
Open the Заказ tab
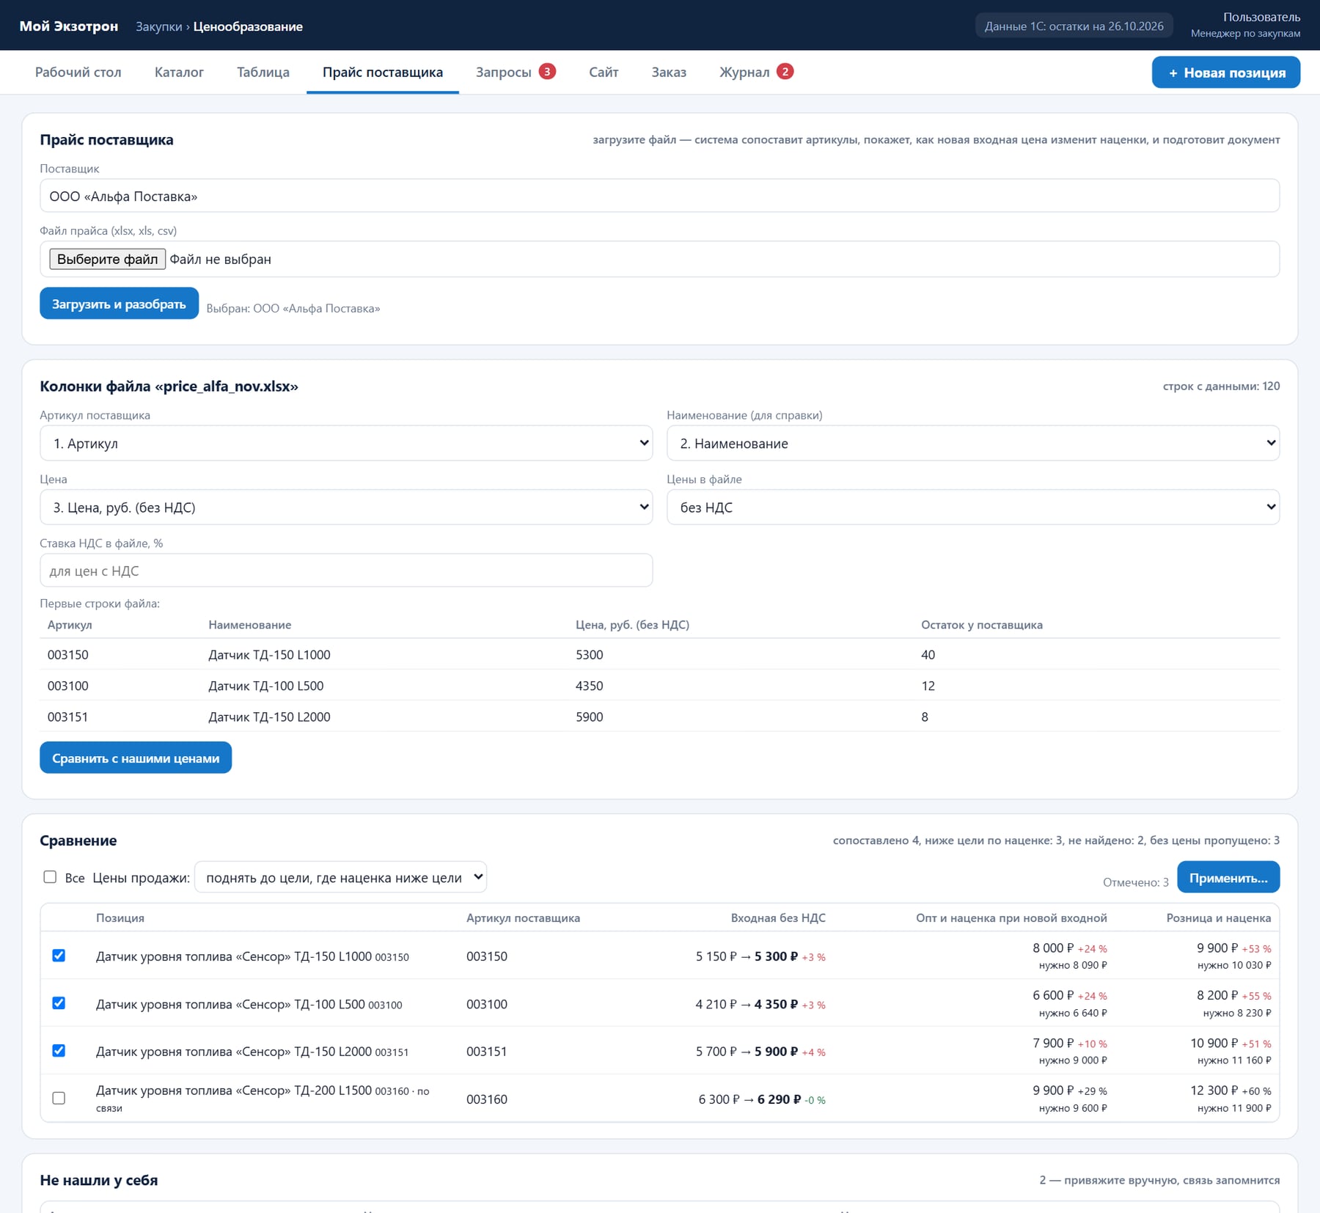(x=669, y=72)
